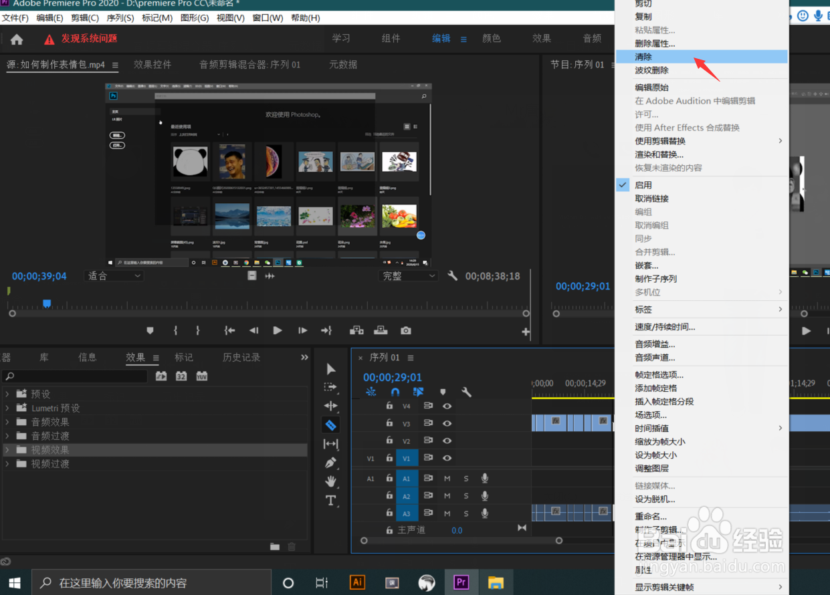Image resolution: width=830 pixels, height=595 pixels.
Task: Click Drag Video Only filmstrip icon
Action: coord(251,275)
